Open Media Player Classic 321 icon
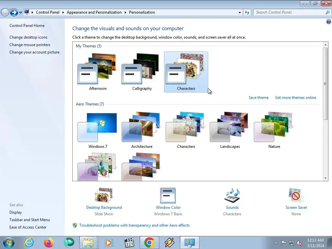 (129, 243)
